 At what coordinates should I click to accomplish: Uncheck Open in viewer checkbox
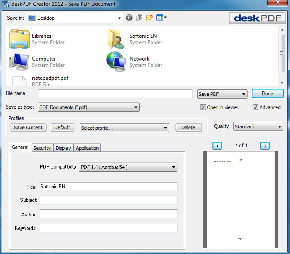203,107
